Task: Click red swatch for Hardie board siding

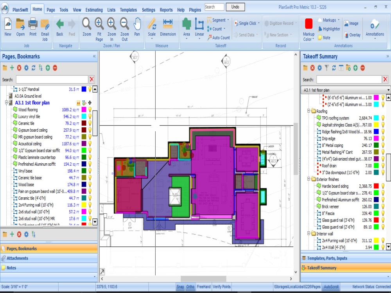Action: [x=376, y=186]
